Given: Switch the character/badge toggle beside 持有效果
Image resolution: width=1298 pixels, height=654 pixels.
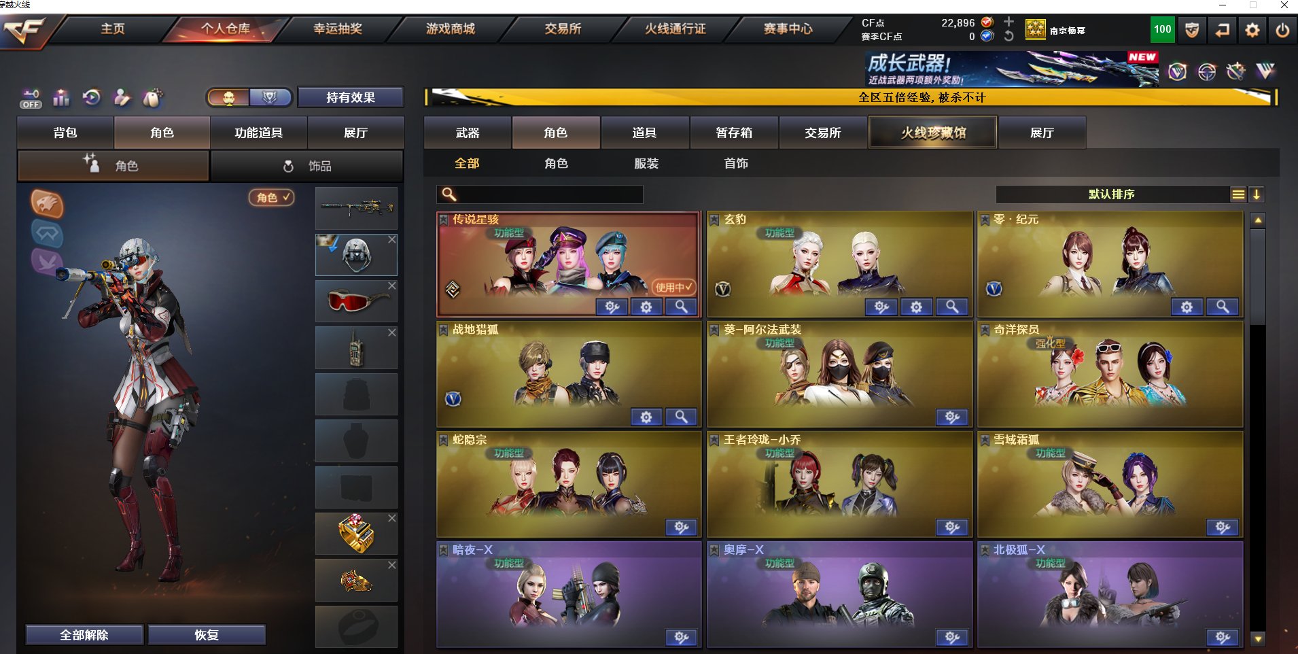Looking at the screenshot, I should coord(249,98).
